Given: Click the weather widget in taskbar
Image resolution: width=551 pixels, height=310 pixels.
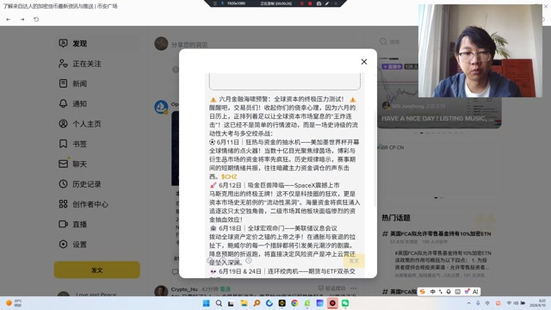Looking at the screenshot, I should coord(14,303).
